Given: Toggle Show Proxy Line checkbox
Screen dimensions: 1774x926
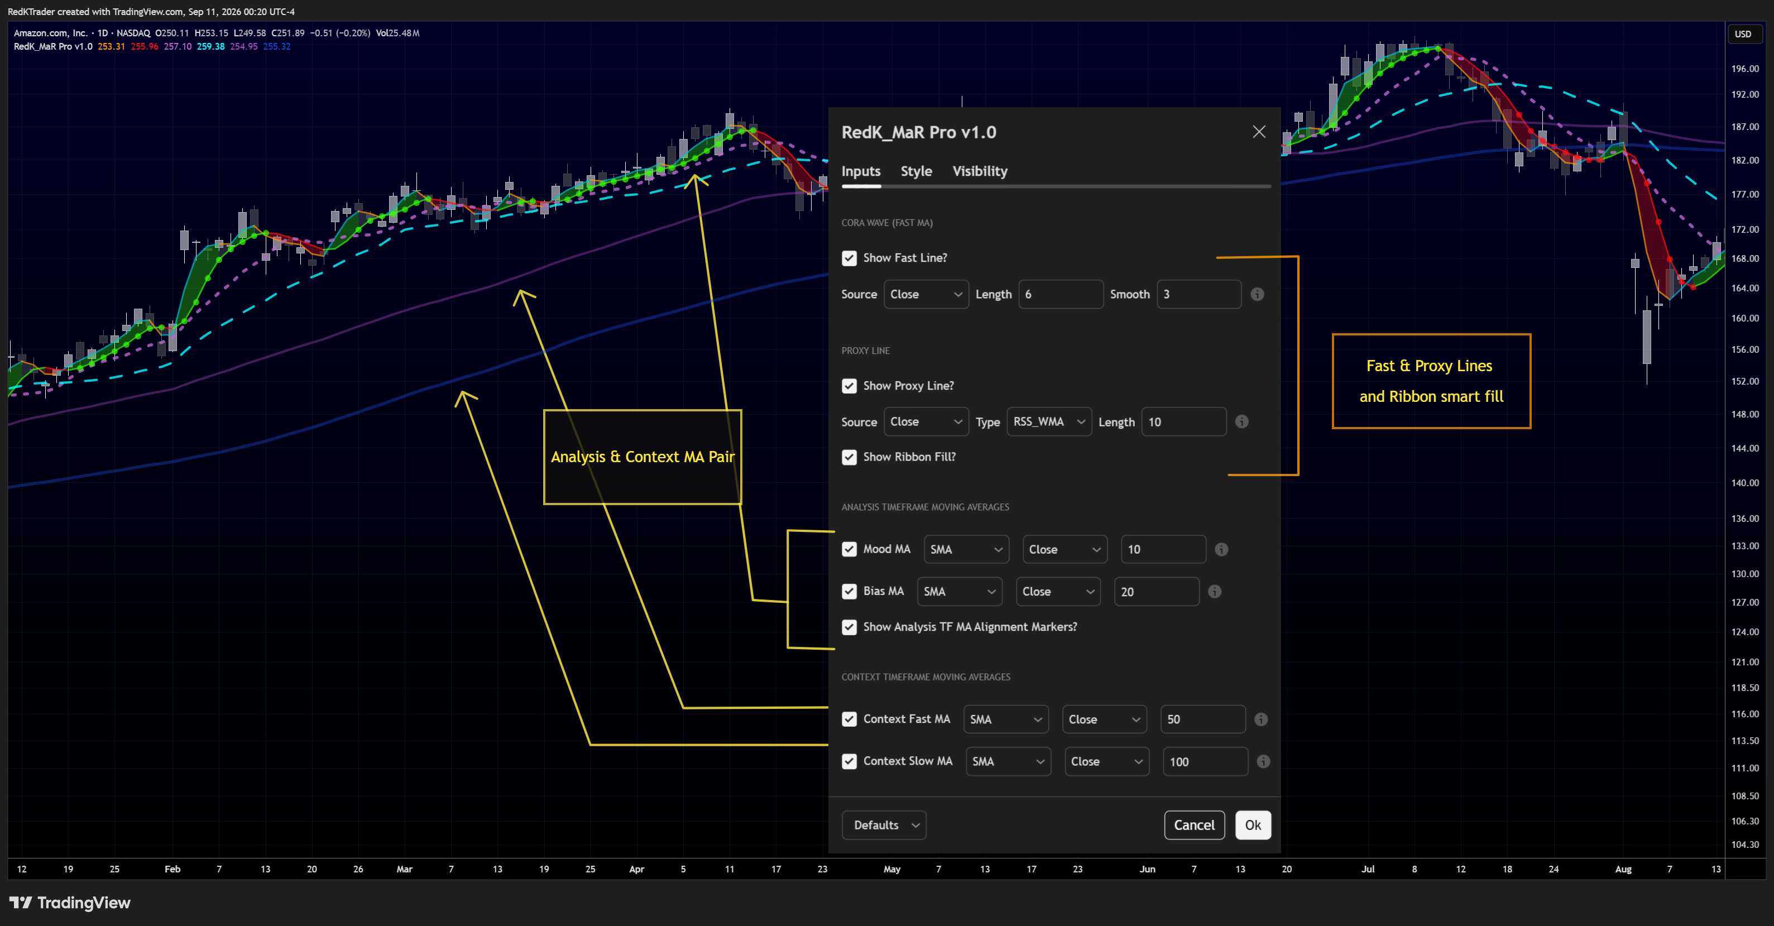Looking at the screenshot, I should coord(849,386).
